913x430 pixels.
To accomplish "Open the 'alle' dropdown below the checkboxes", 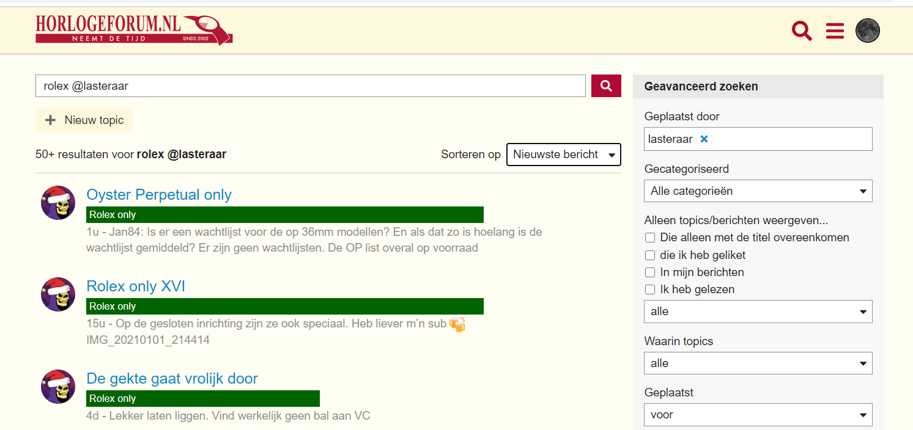I will [758, 312].
